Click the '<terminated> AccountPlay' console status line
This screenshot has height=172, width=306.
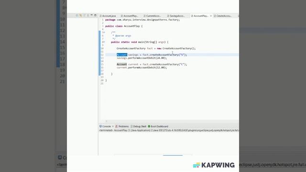169,130
